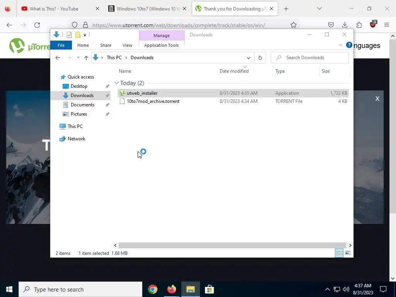Select the Application Tools tab
396x297 pixels.
tap(161, 45)
